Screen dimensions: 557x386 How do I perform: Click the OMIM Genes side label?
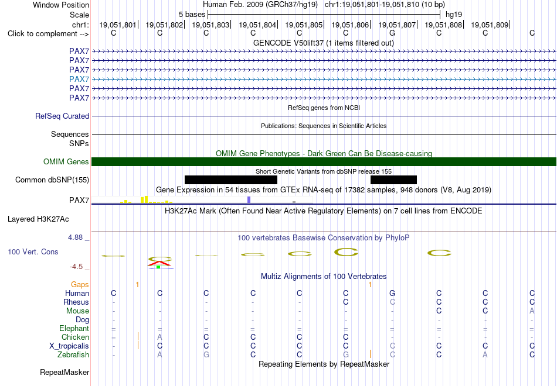(x=66, y=161)
